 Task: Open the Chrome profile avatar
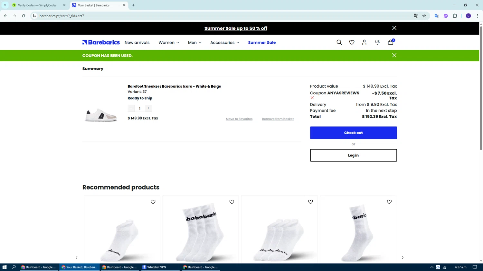pyautogui.click(x=469, y=16)
